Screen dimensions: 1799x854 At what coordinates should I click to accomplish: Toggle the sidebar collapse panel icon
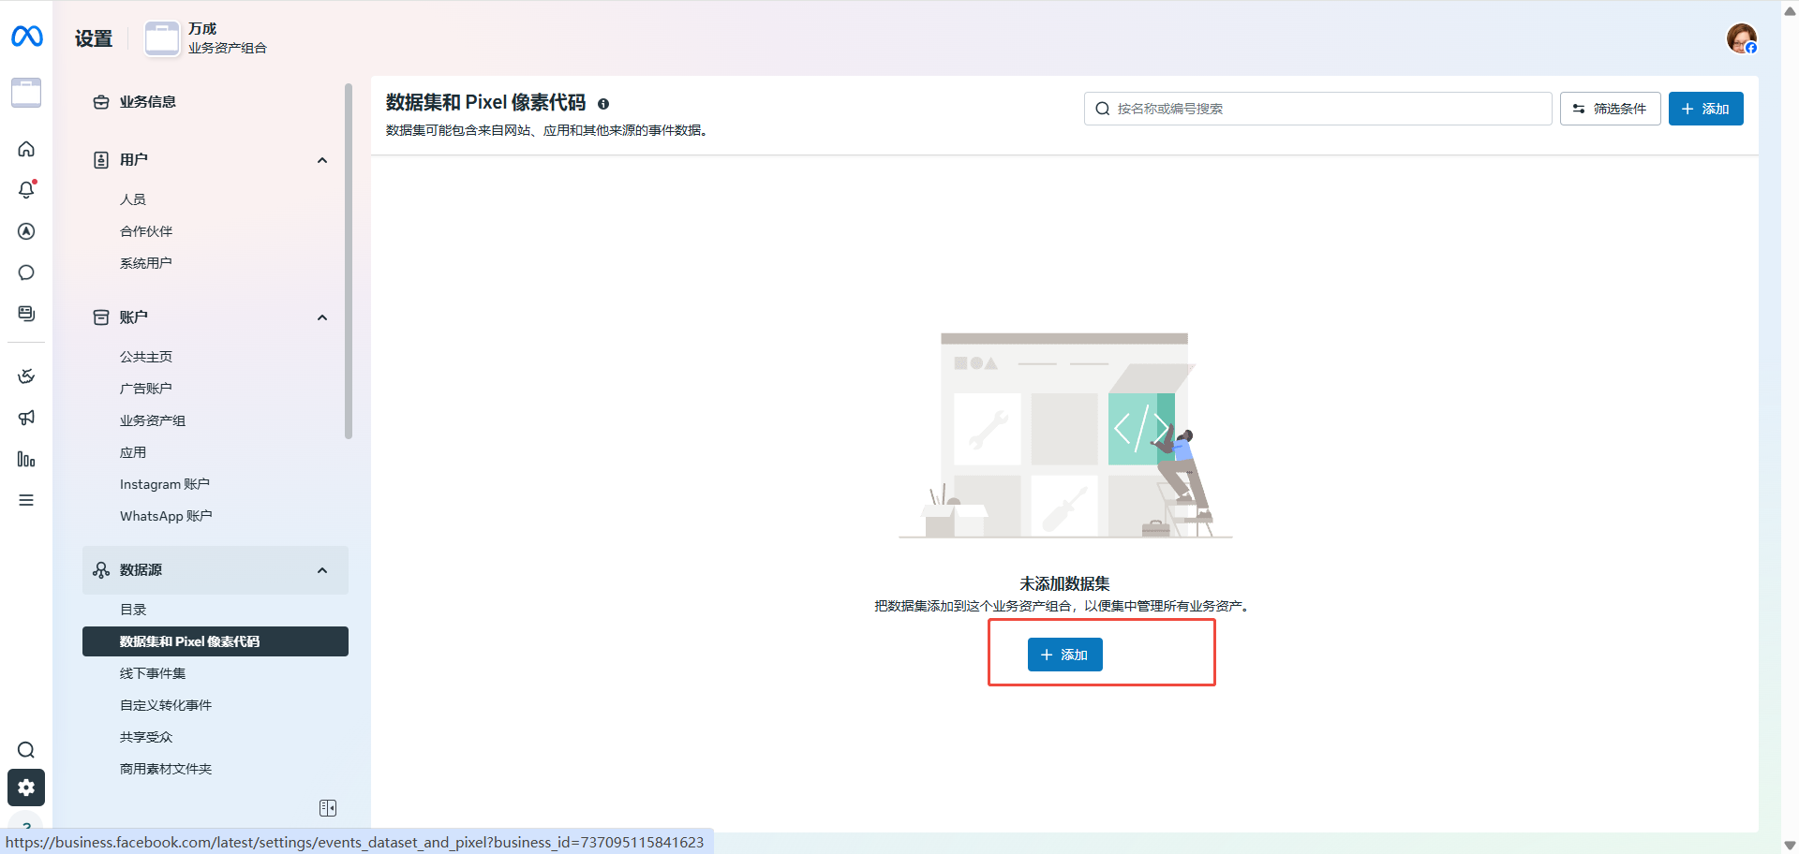328,808
